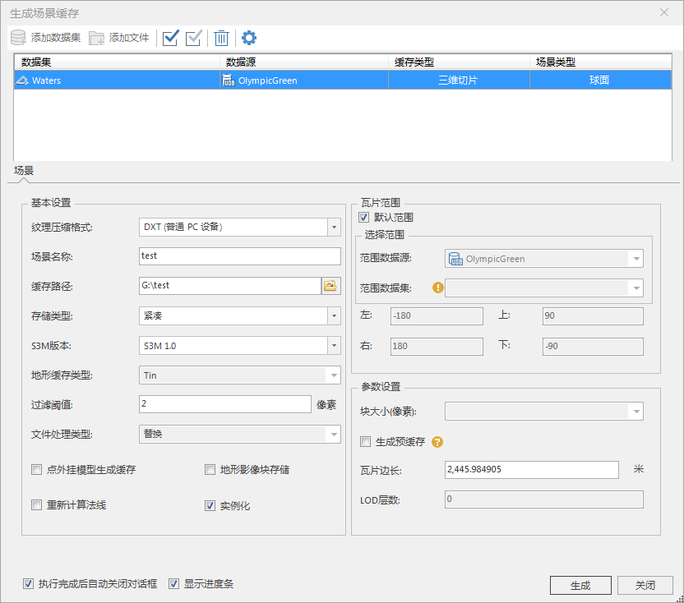
Task: Click the select-all checkmark toolbar icon
Action: 171,38
